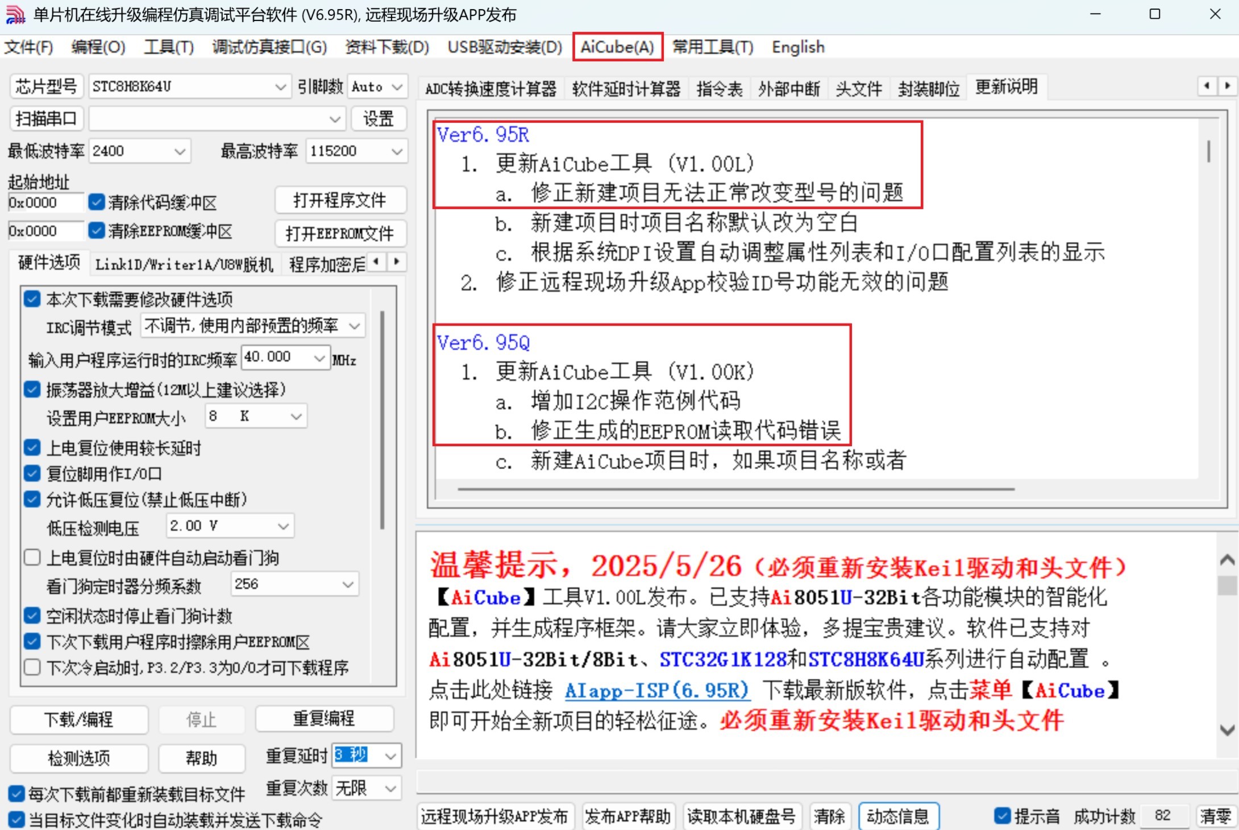Expand the 最低波特率 2400 dropdown

(180, 151)
